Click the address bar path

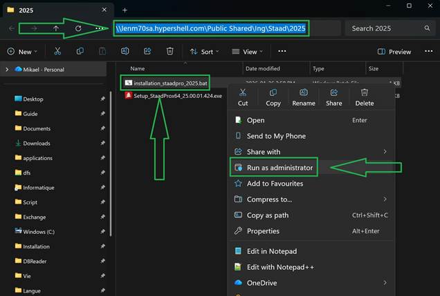tap(211, 28)
